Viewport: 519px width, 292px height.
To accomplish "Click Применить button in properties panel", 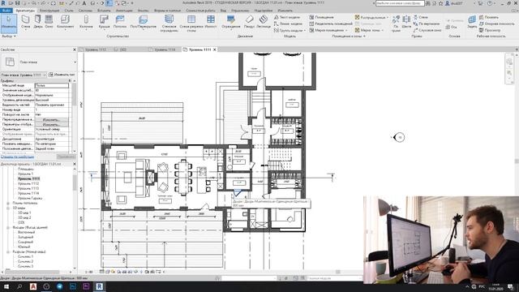I will coord(66,157).
